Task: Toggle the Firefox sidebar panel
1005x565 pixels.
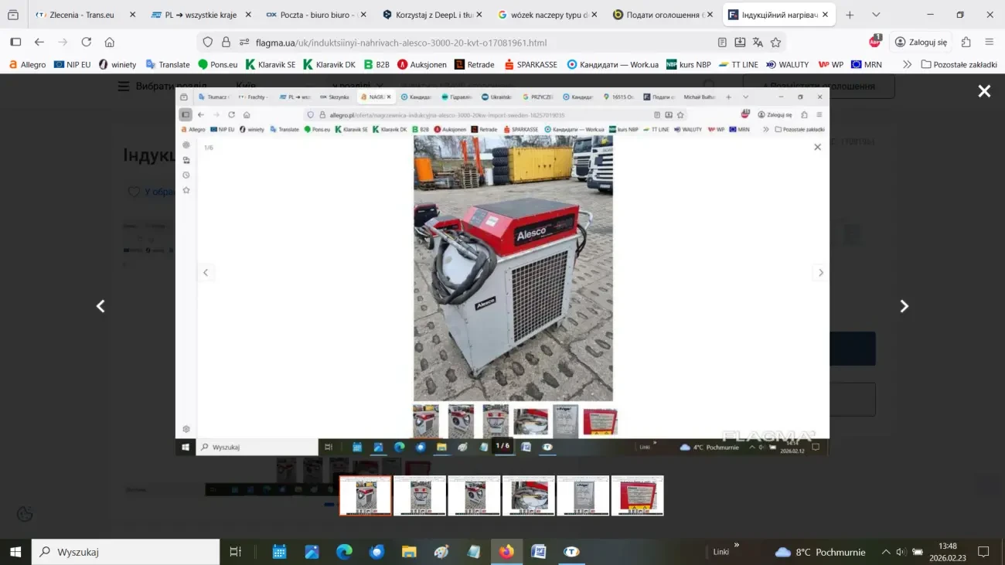Action: click(15, 43)
